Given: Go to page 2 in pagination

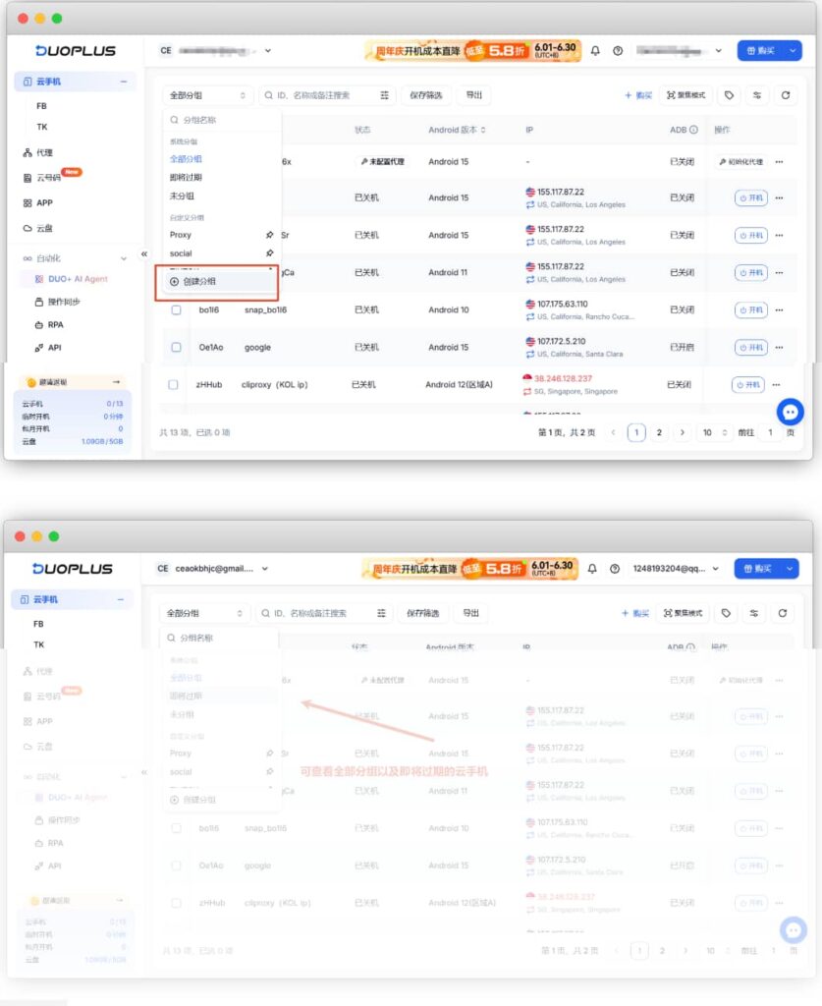Looking at the screenshot, I should pos(659,432).
